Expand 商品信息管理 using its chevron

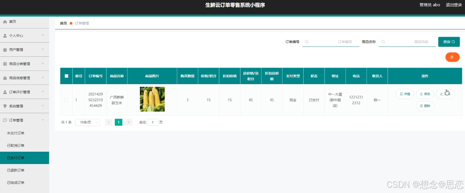[x=43, y=78]
